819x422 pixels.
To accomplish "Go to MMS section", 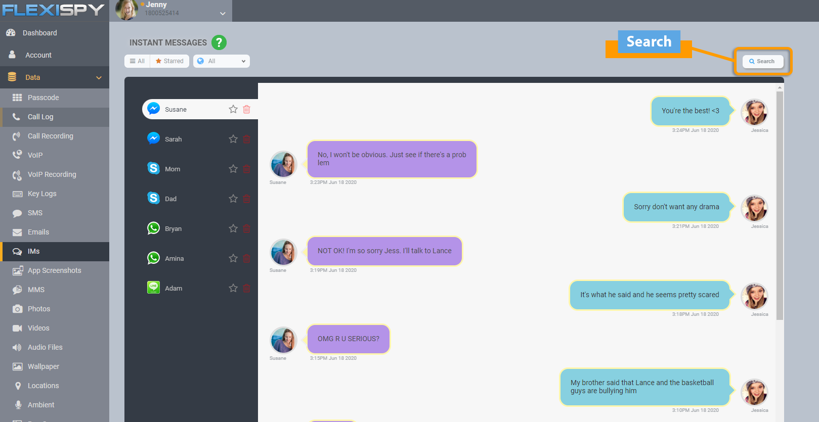I will pyautogui.click(x=55, y=290).
